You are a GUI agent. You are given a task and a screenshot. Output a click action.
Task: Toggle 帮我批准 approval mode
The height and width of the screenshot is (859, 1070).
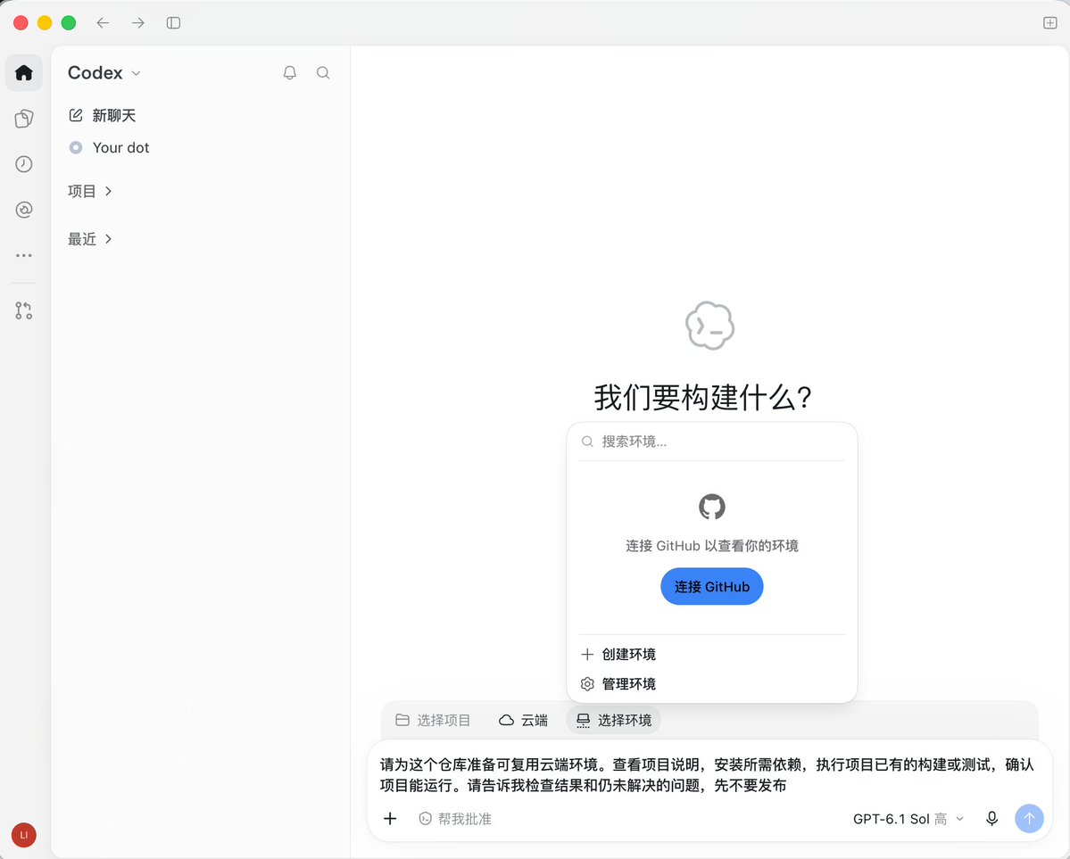point(455,819)
